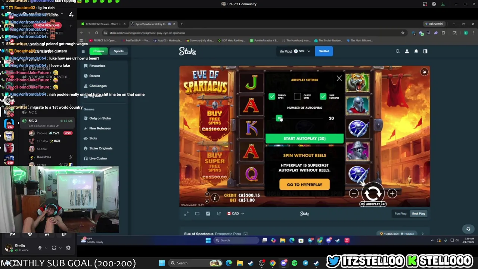The width and height of the screenshot is (478, 269).
Task: Open the Stake profile icon
Action: 407,51
